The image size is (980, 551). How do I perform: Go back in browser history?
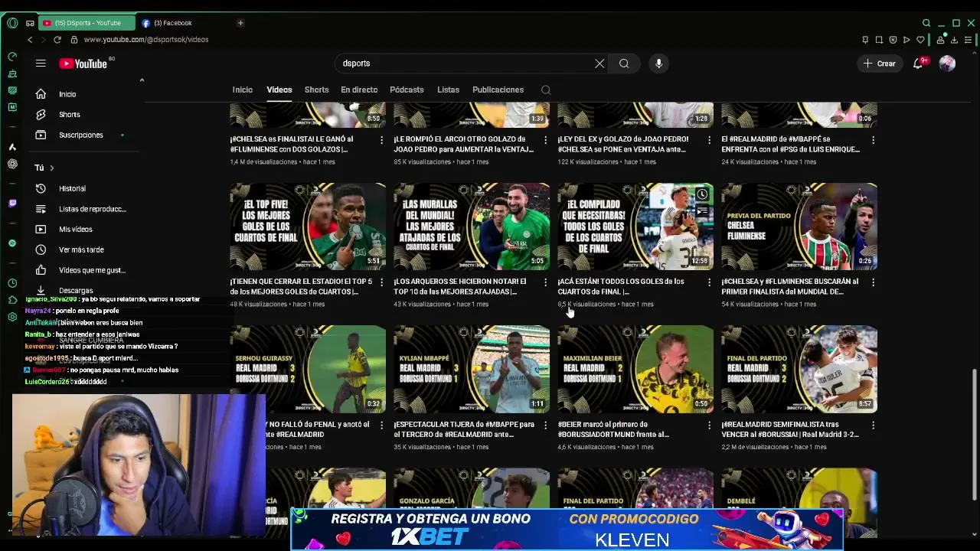[x=30, y=39]
